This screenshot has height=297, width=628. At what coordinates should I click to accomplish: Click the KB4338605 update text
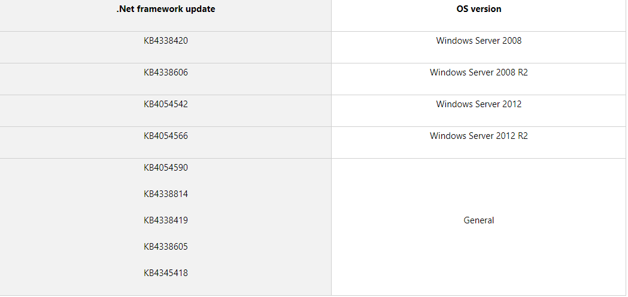(166, 247)
